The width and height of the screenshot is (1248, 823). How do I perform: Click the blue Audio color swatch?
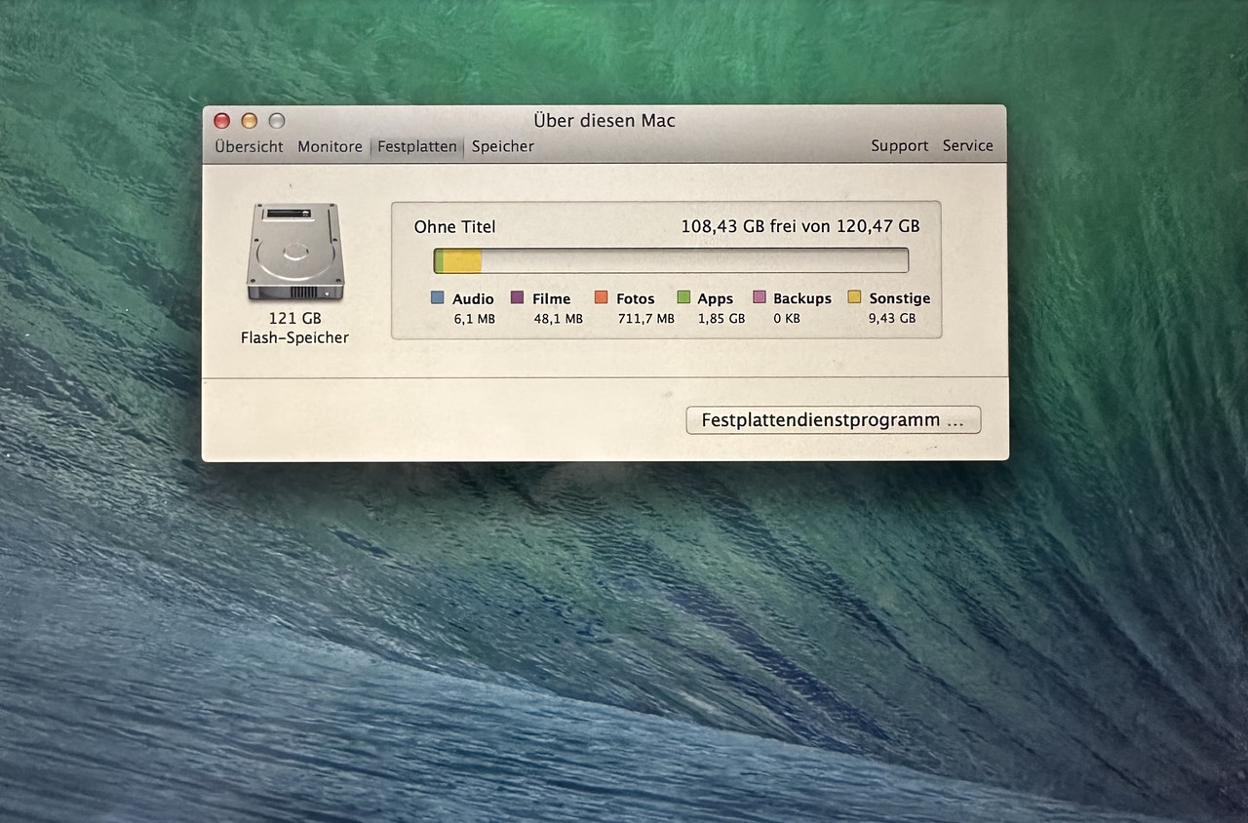click(x=438, y=297)
